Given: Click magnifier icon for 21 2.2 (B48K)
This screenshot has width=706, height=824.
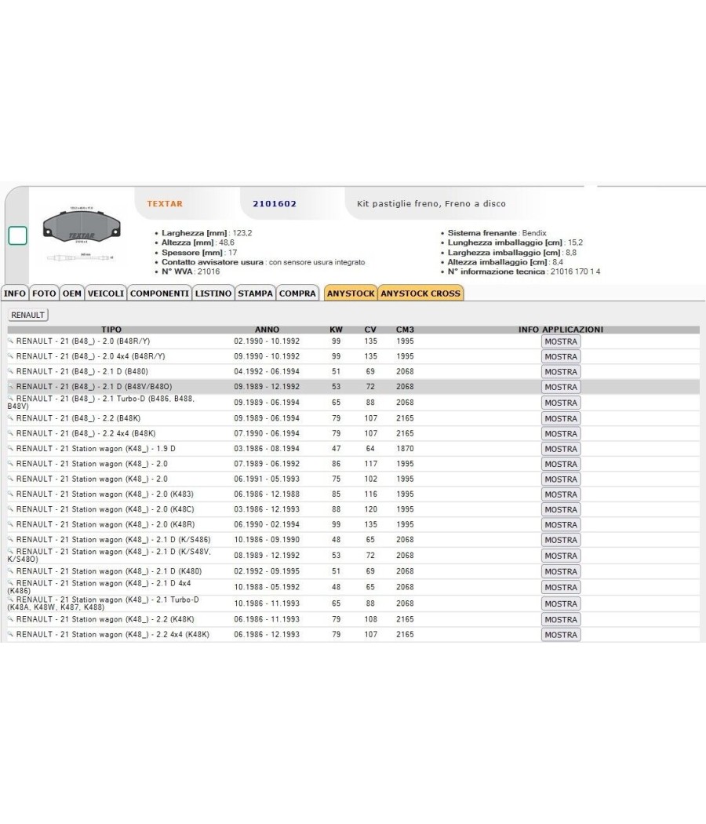Looking at the screenshot, I should click(x=10, y=418).
